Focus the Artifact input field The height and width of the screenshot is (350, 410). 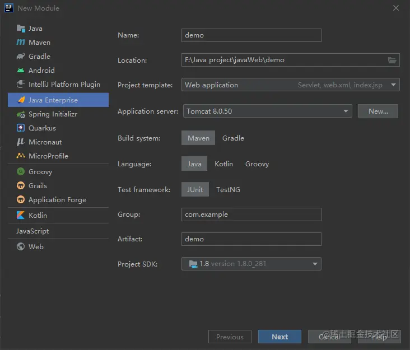251,239
